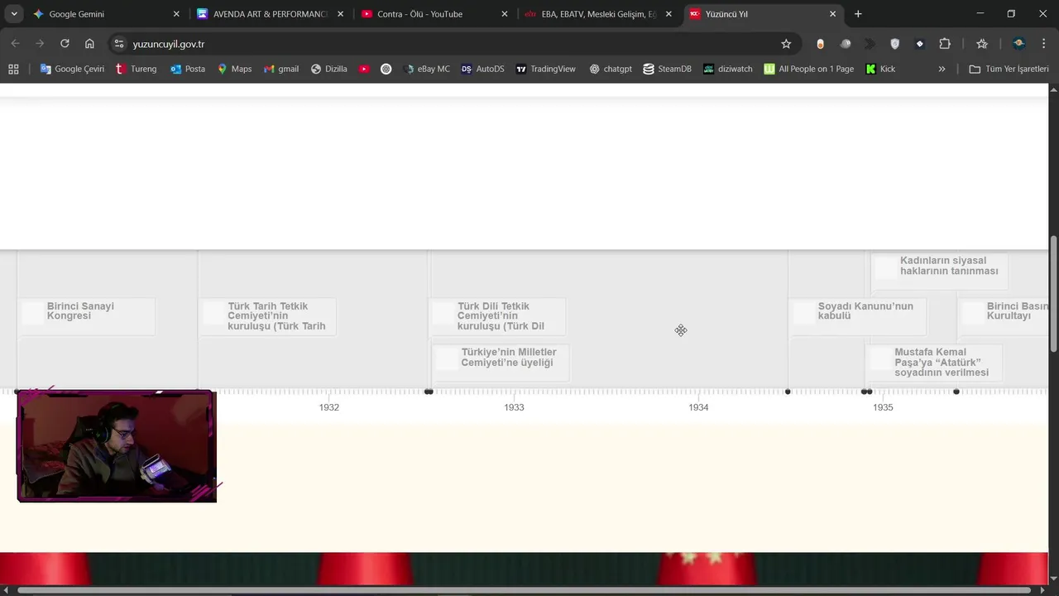
Task: Close the Google Gemini tab
Action: (x=176, y=14)
